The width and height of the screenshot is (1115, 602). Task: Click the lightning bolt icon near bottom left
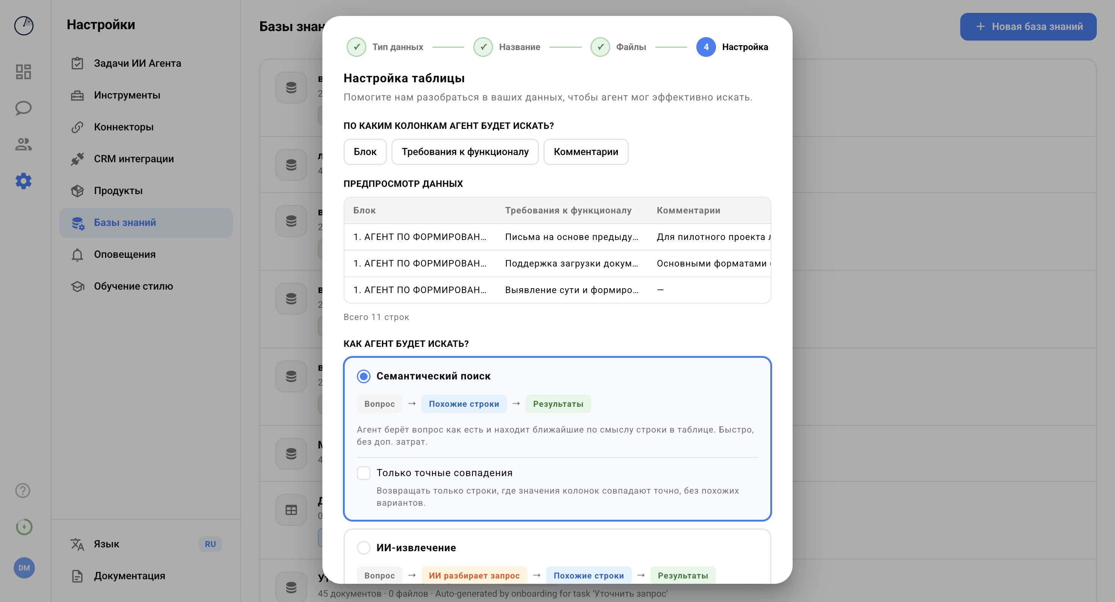point(24,527)
